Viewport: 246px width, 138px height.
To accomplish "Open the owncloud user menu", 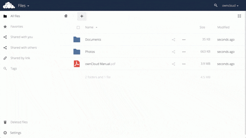I will tap(230, 6).
